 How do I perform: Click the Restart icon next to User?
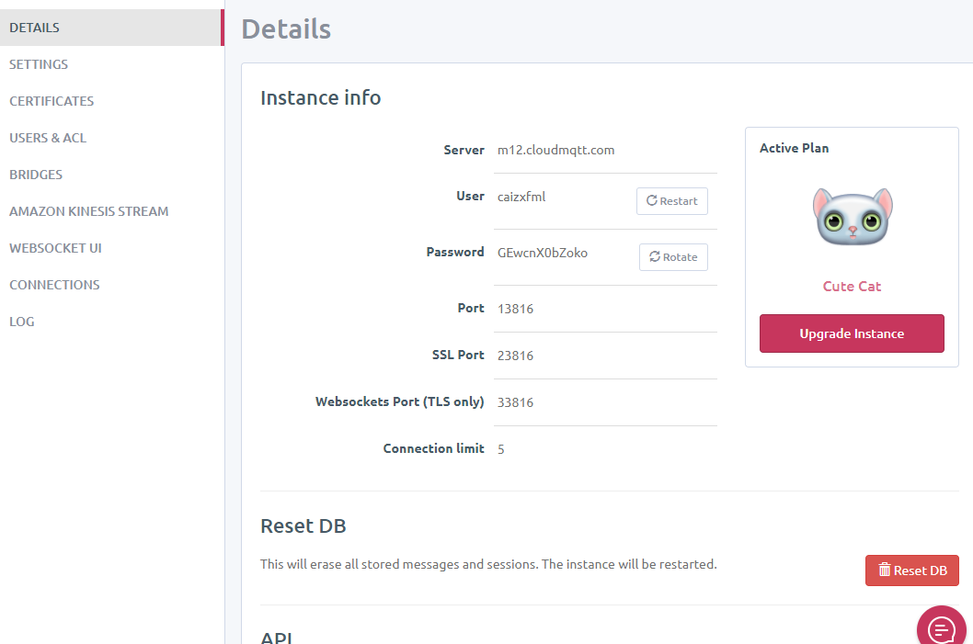652,200
